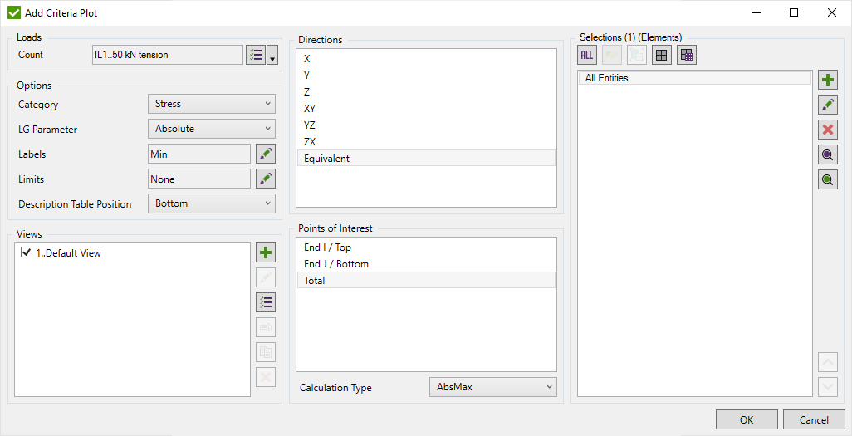Click the checklist icon in Views panel
The width and height of the screenshot is (852, 436).
point(266,302)
